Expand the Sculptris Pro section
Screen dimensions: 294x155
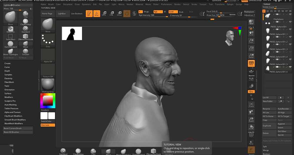point(10,101)
